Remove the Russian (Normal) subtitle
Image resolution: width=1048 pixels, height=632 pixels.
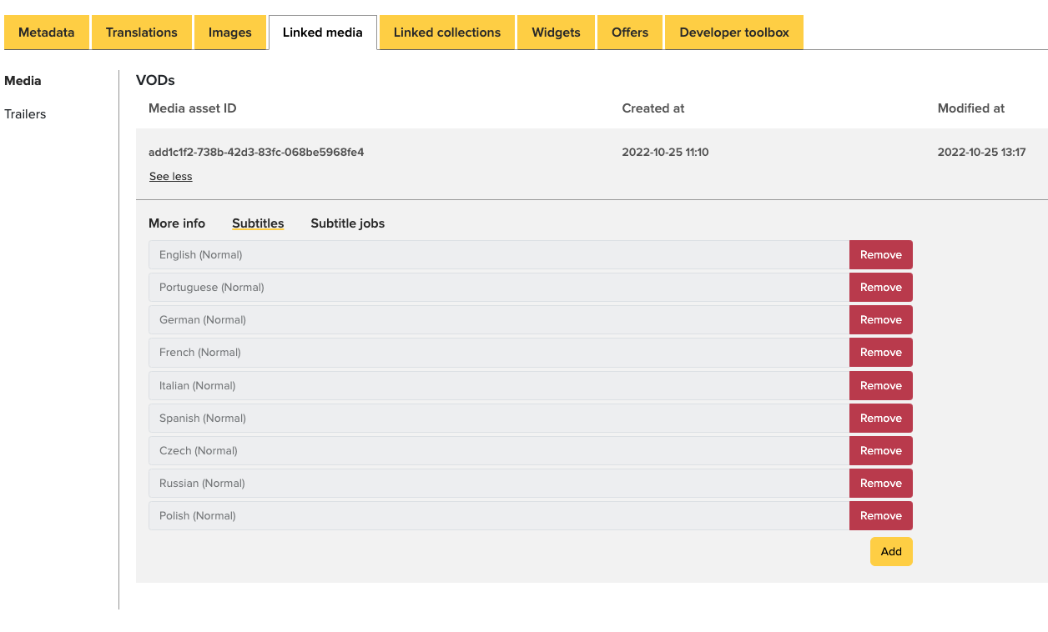881,484
